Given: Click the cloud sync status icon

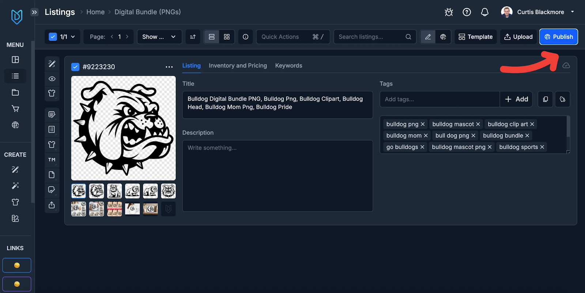Looking at the screenshot, I should click(x=566, y=65).
